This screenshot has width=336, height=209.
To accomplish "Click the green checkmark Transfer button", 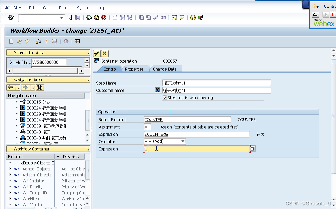I will click(97, 54).
